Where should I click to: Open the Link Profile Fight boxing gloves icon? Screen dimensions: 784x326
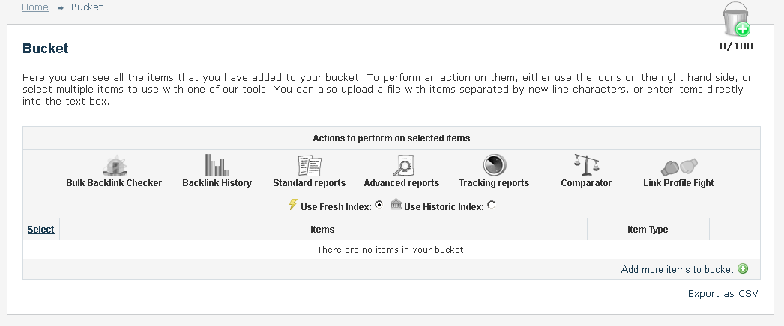(x=679, y=167)
